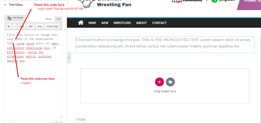This screenshot has width=261, height=123.
Task: Insert a link using the link button
Action: click(x=22, y=26)
